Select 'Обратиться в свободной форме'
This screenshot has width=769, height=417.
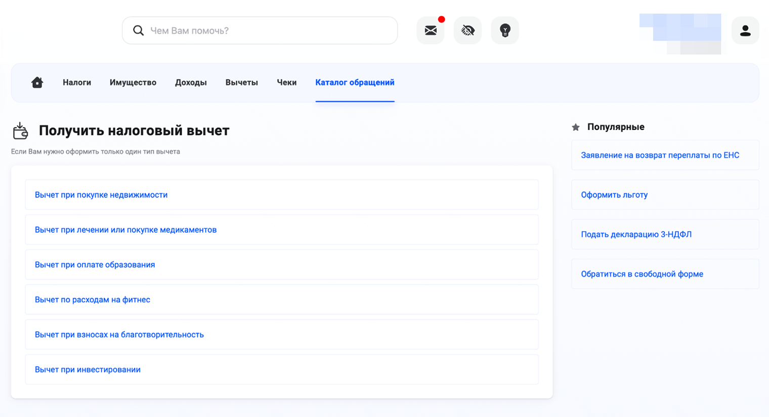665,274
